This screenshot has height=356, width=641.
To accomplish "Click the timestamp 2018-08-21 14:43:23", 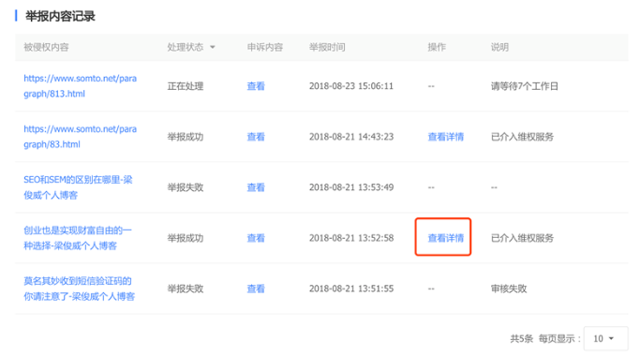I will tap(351, 137).
